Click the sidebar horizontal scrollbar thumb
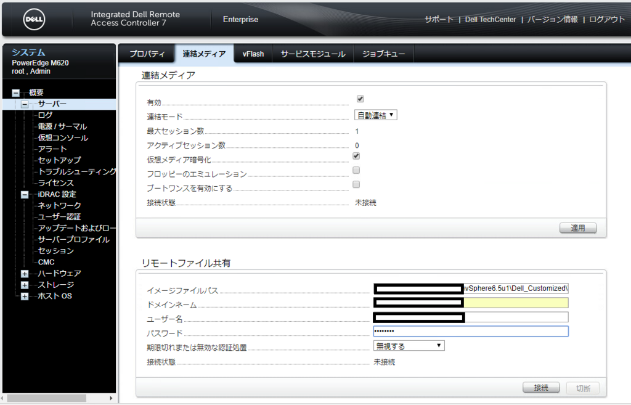This screenshot has height=405, width=631. pyautogui.click(x=47, y=398)
